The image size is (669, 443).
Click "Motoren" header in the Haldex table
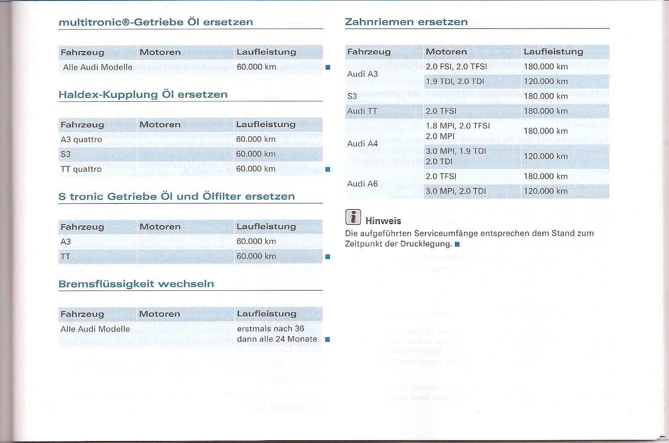(160, 124)
